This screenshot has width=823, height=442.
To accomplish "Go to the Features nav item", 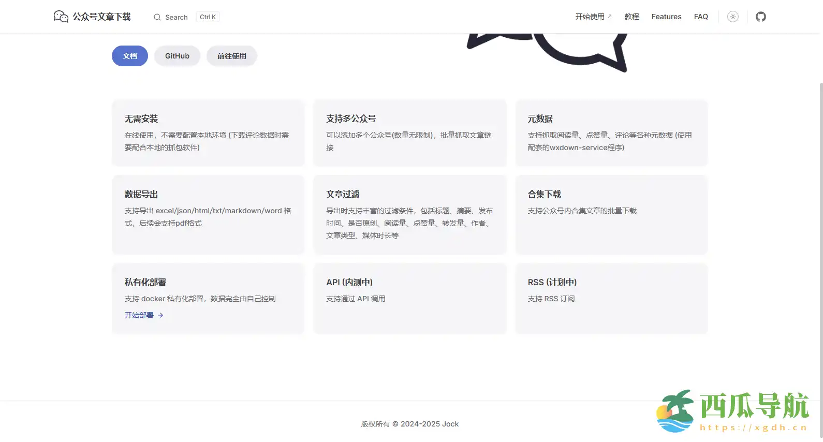I will 666,17.
